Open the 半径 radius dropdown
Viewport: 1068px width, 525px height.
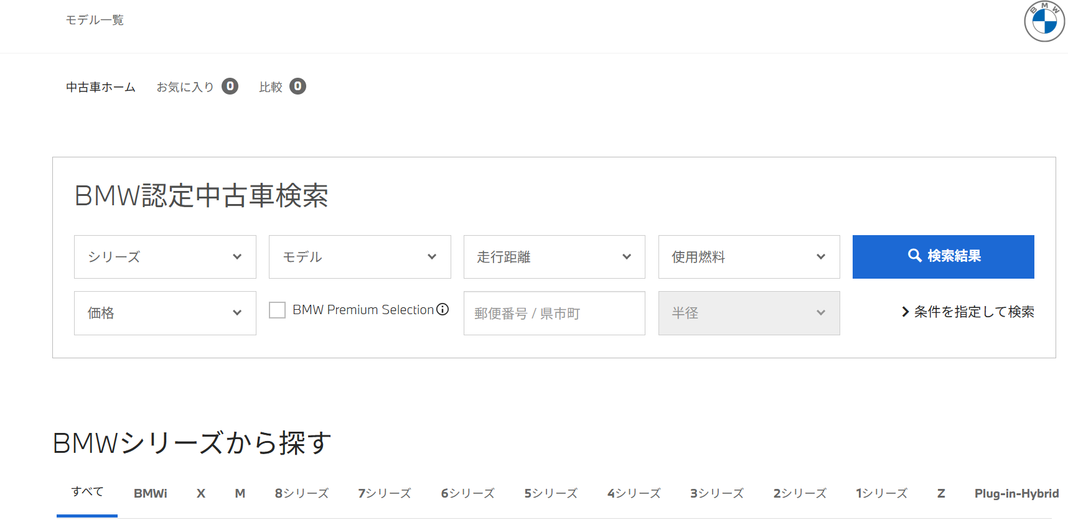tap(749, 313)
